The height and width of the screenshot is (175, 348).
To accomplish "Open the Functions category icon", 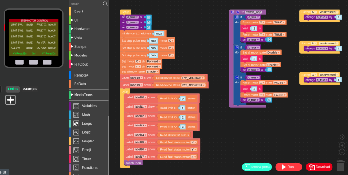I will [x=76, y=168].
